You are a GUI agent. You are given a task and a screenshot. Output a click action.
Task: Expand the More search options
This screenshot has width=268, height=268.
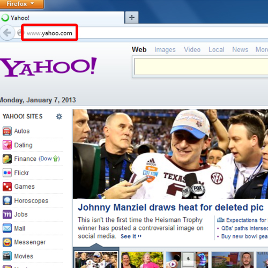coord(262,49)
